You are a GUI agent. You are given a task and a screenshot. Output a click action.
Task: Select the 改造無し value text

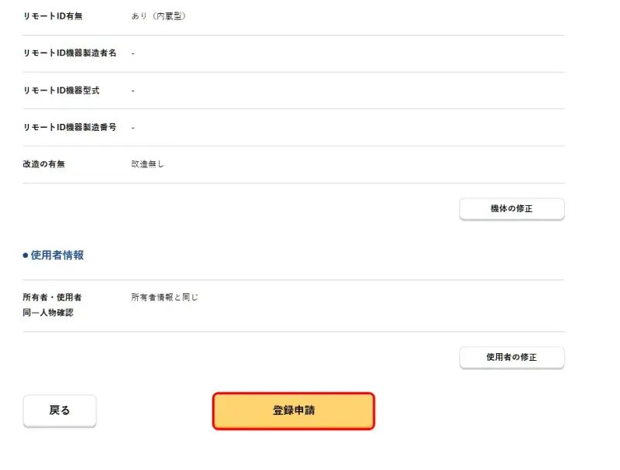[148, 164]
